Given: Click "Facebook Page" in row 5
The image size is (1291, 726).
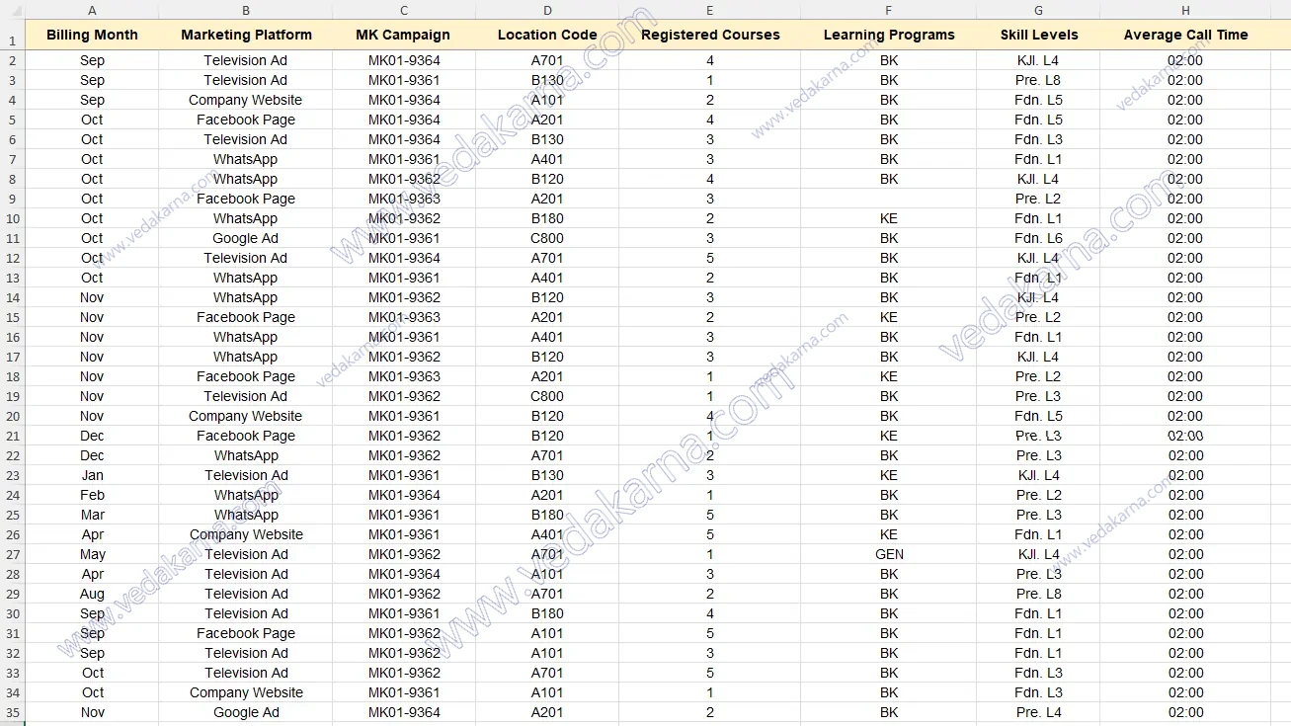Looking at the screenshot, I should tap(246, 120).
